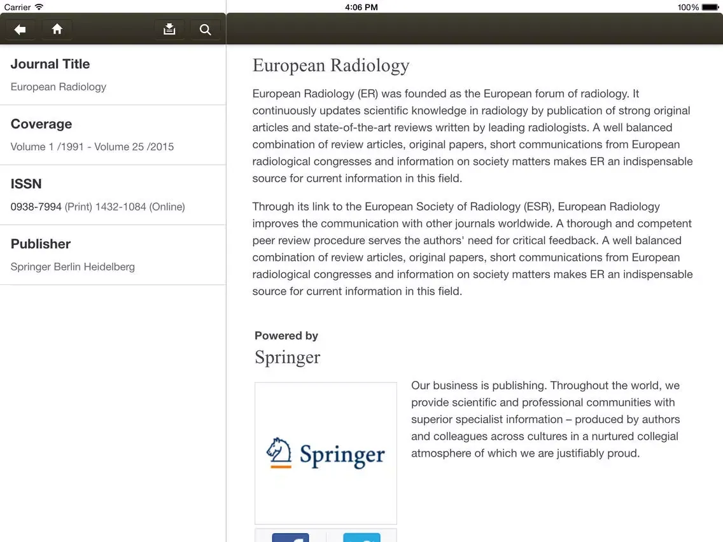Go to home screen icon

click(57, 29)
